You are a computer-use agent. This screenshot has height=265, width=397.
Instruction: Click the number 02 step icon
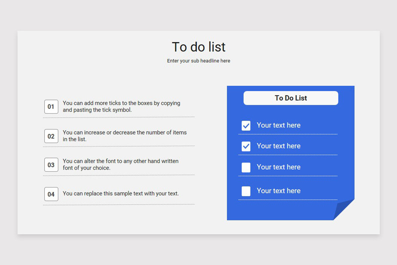click(51, 136)
